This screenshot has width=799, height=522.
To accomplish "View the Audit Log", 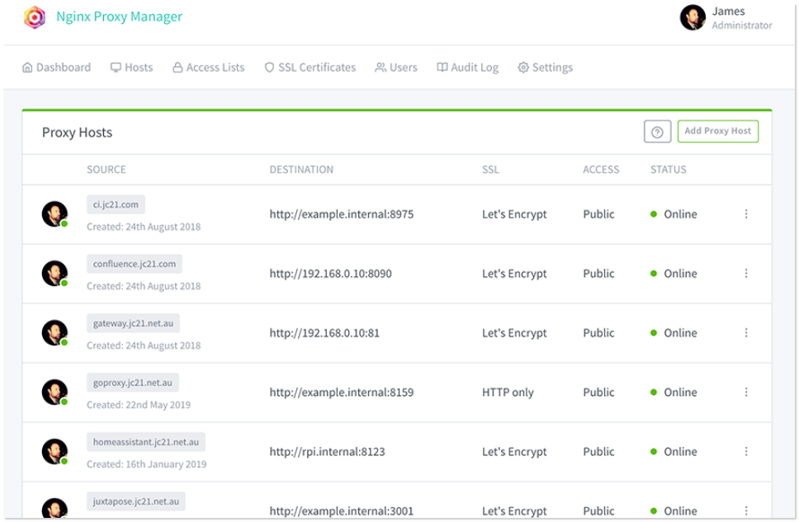I will pyautogui.click(x=467, y=68).
